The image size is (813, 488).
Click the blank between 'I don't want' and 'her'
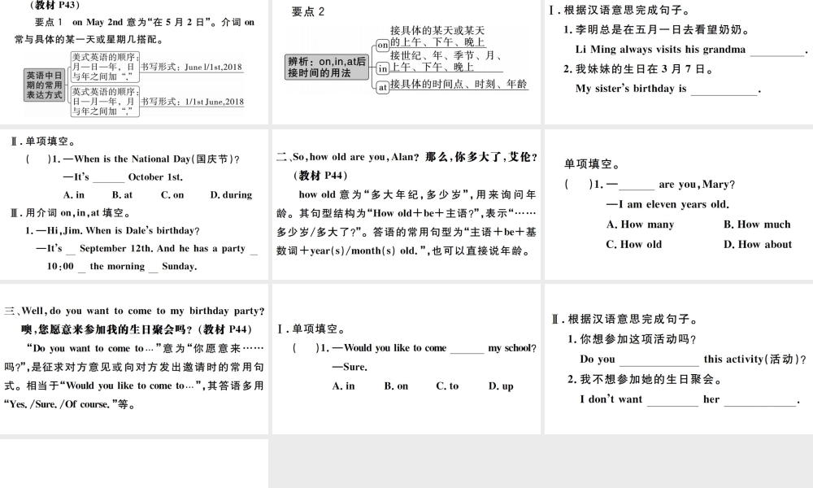tap(673, 400)
